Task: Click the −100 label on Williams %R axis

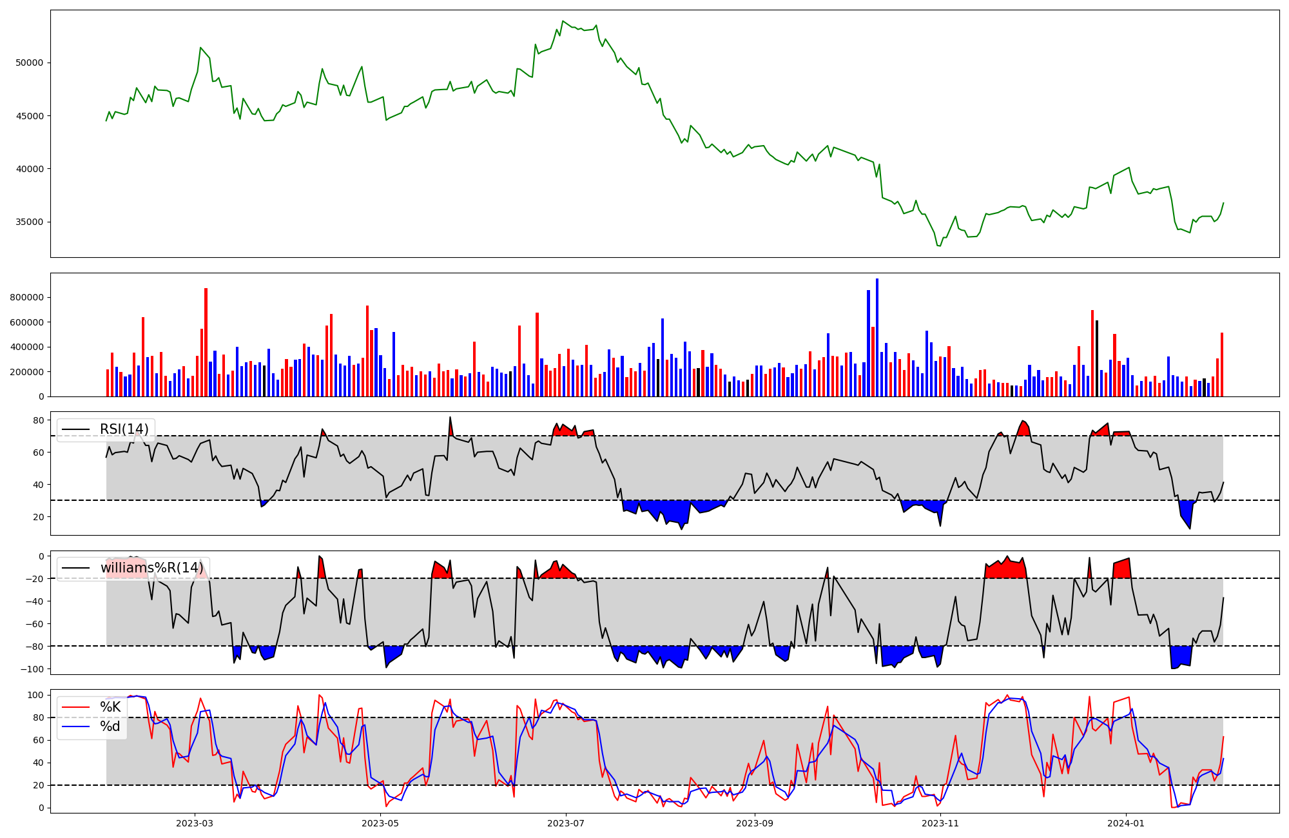Action: coord(32,669)
